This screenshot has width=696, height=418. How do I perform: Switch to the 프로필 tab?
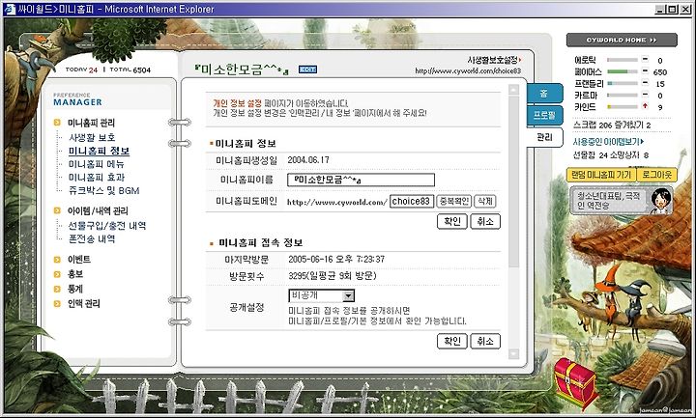tap(544, 115)
